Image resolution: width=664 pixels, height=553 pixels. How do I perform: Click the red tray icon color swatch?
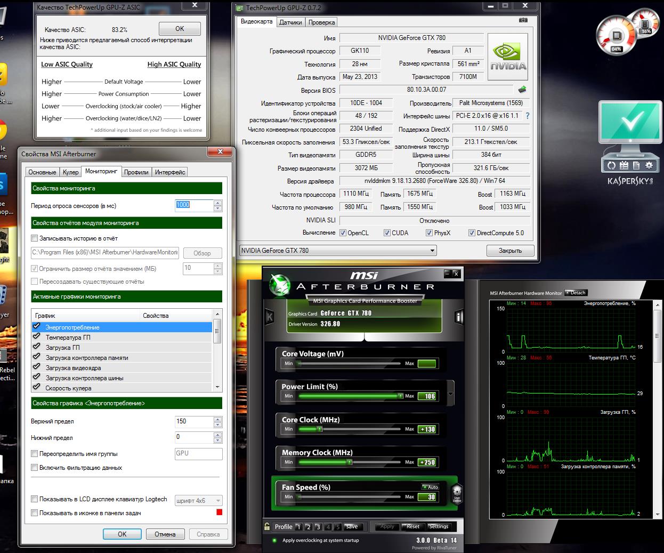(219, 512)
